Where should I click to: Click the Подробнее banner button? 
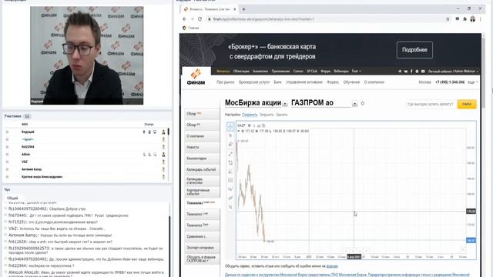(414, 50)
